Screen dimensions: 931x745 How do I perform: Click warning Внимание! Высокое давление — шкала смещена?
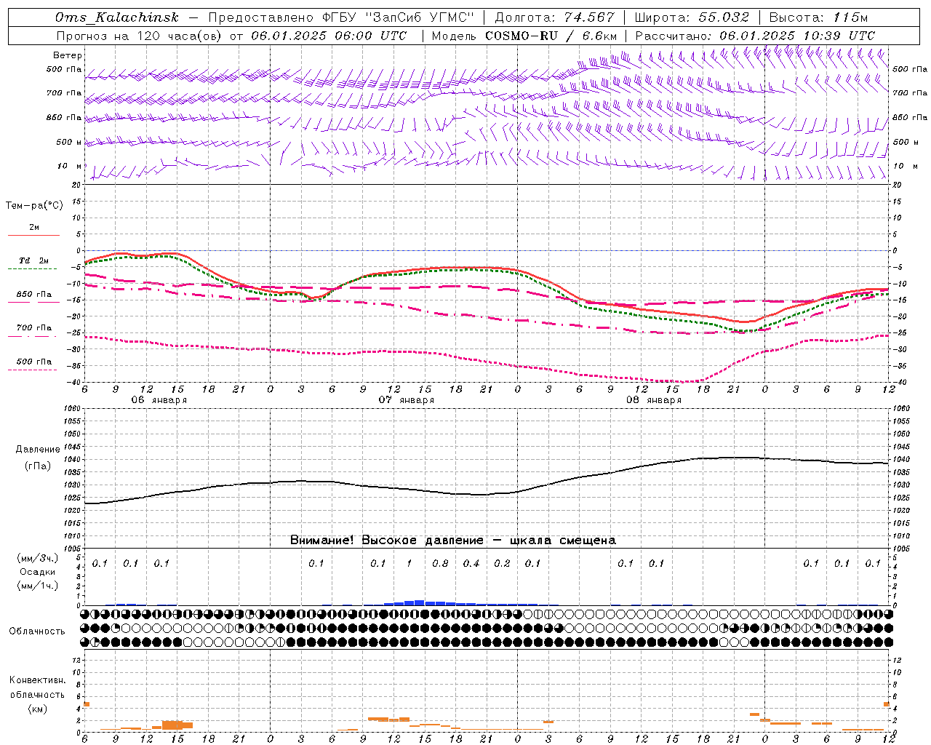pos(453,541)
